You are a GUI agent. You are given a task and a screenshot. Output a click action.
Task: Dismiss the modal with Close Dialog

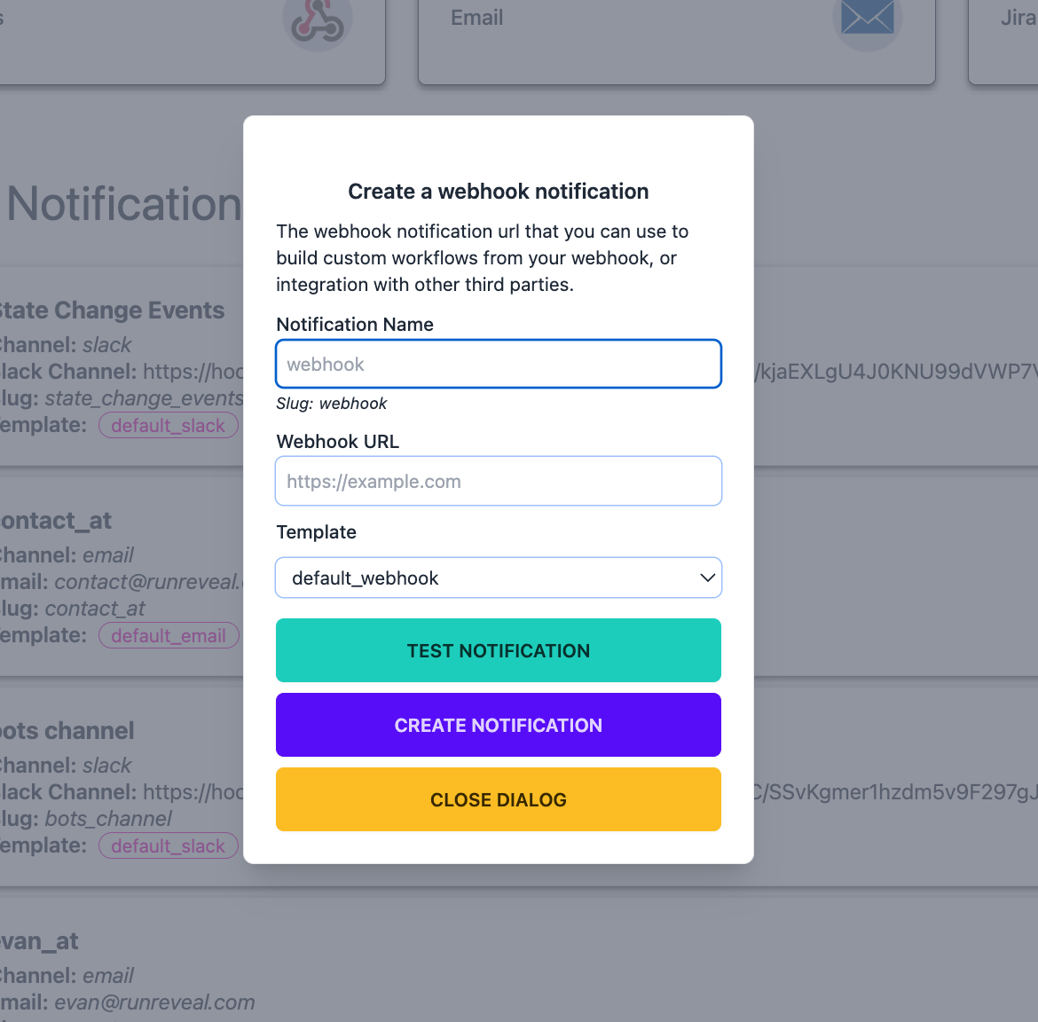point(499,799)
